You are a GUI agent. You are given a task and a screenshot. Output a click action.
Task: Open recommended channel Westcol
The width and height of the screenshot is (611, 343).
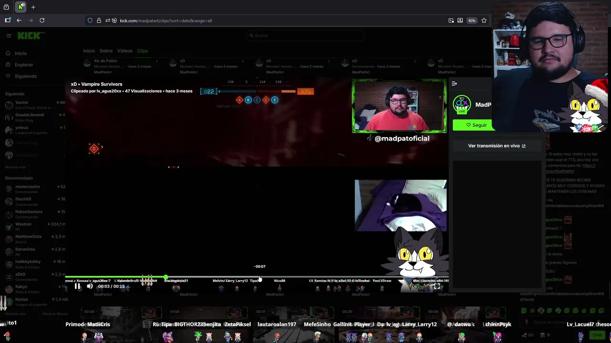(x=34, y=226)
